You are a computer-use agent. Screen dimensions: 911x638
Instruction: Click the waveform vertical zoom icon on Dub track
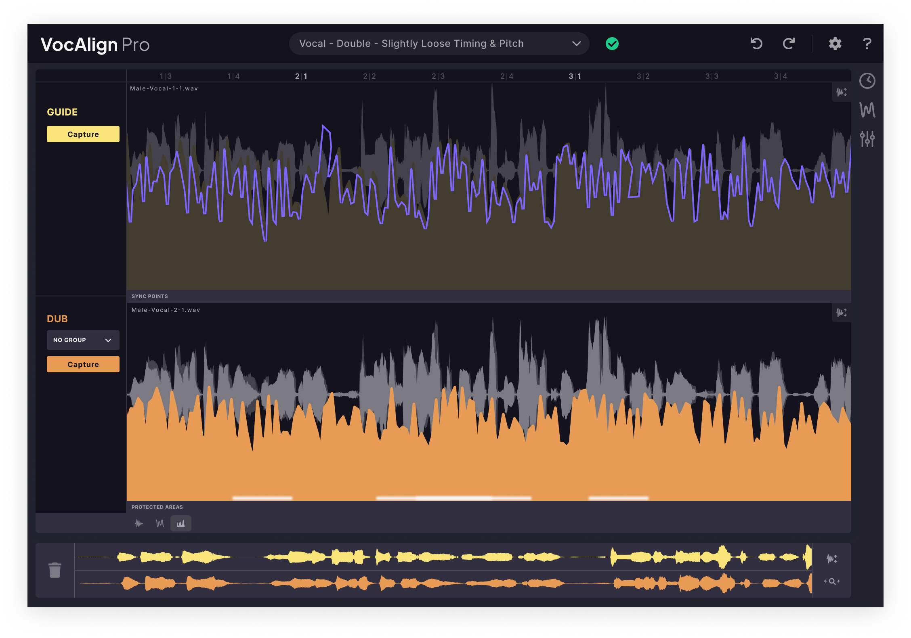[x=842, y=313]
